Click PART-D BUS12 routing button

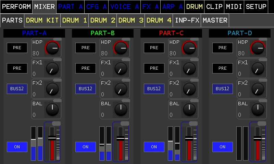pos(223,89)
